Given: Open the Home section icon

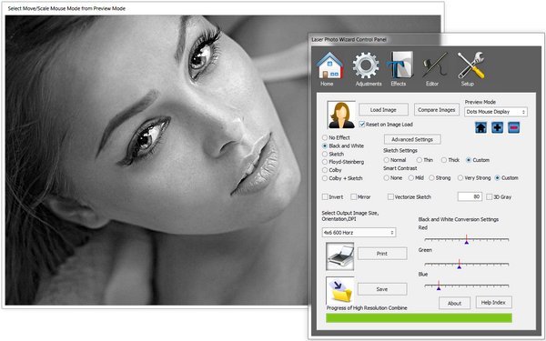Looking at the screenshot, I should tap(329, 65).
